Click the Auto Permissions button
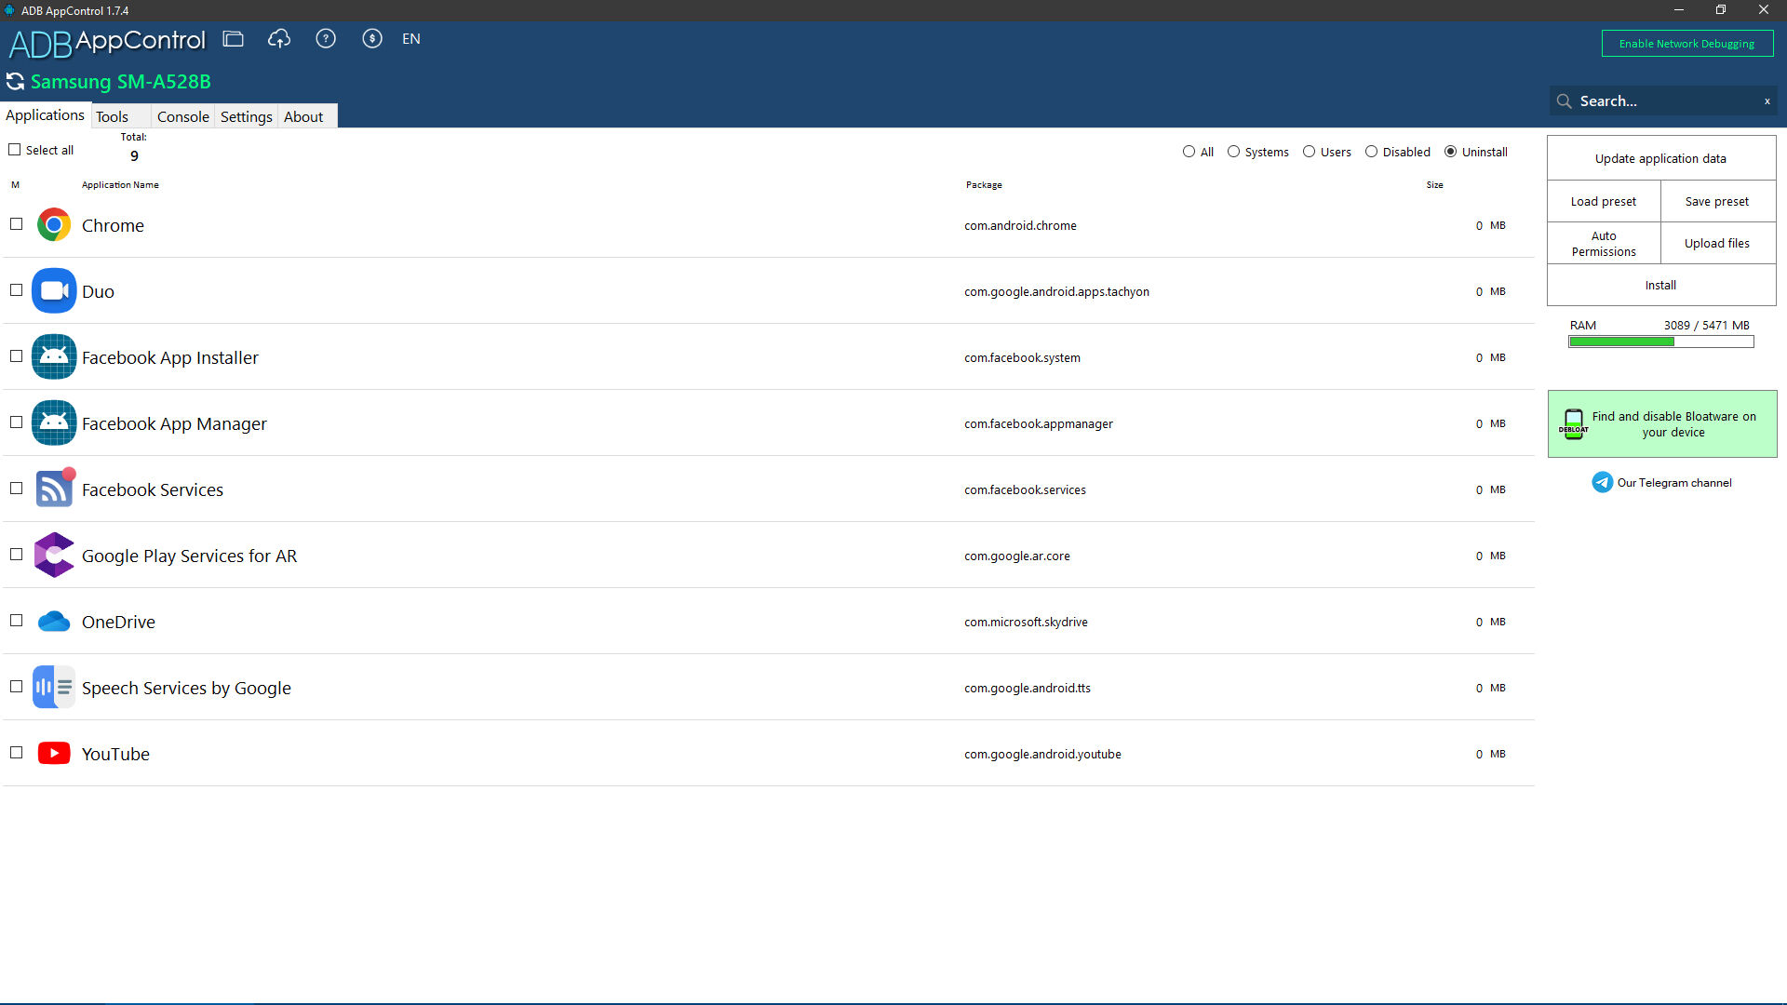 point(1604,244)
